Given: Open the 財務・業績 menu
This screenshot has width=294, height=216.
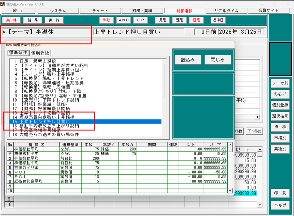Looking at the screenshot, I should (142, 10).
